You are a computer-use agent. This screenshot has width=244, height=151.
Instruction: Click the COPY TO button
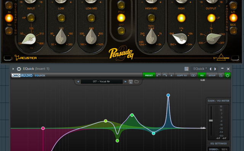click(182, 75)
